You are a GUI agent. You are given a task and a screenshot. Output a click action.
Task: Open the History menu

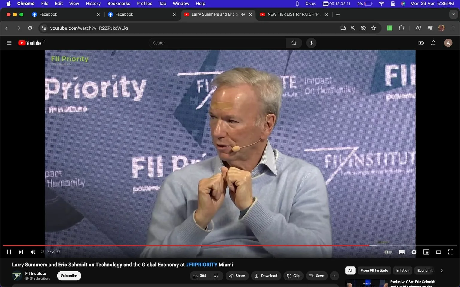click(x=93, y=4)
